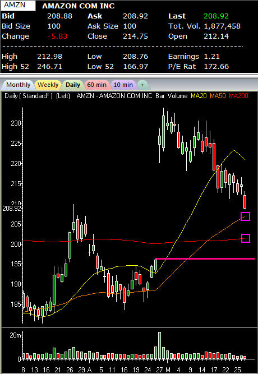Click the AMZN - AMAZON COM INC chart title

114,96
